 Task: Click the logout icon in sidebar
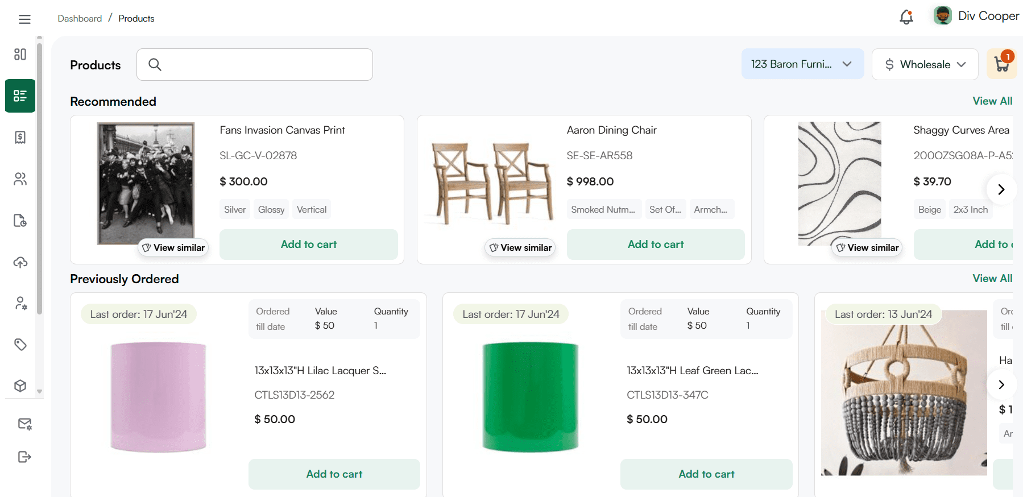coord(24,457)
